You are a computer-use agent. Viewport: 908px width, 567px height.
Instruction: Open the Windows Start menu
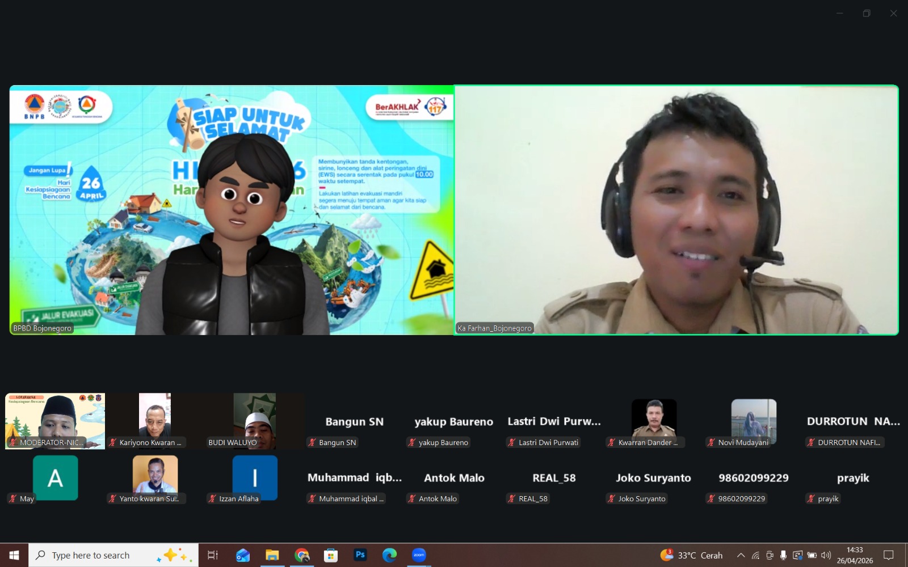click(14, 555)
